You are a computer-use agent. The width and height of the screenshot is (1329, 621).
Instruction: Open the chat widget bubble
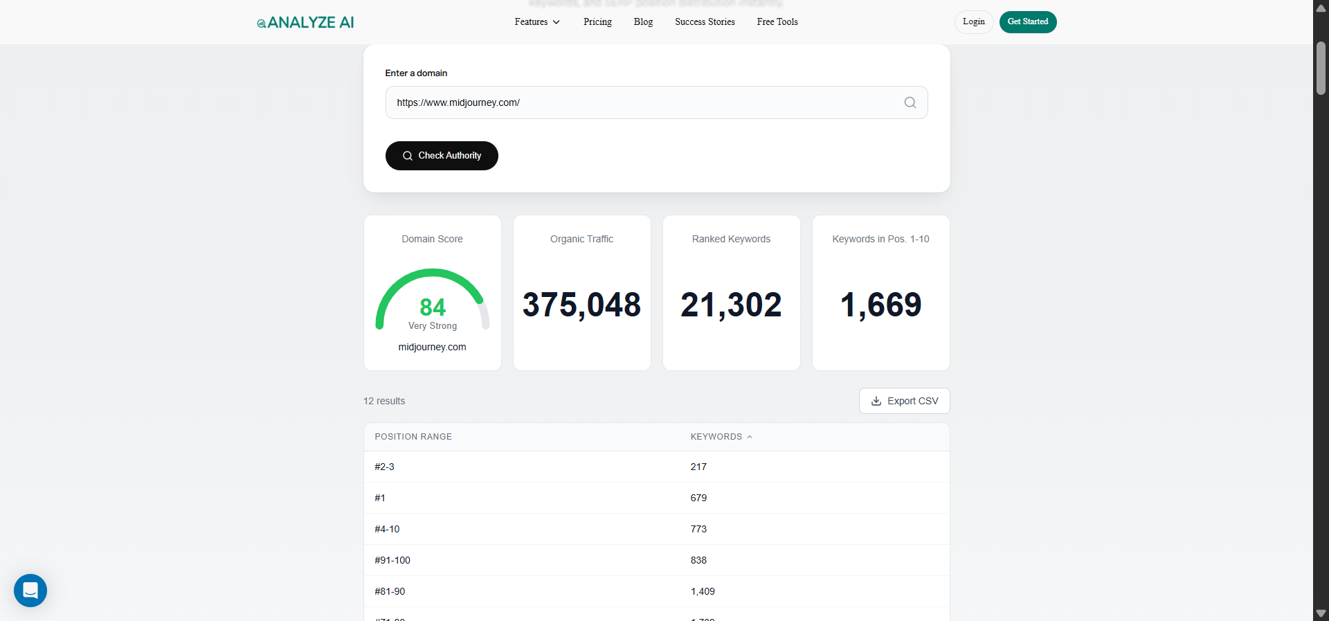(x=30, y=591)
